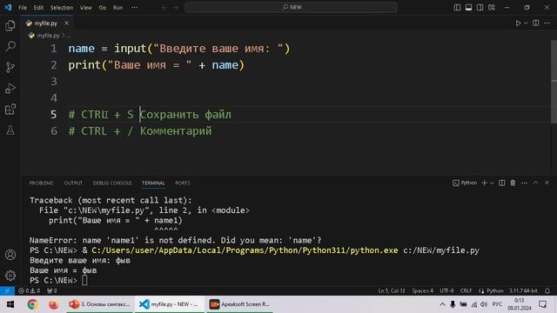Click the VS Code logo icon
The height and width of the screenshot is (313, 557).
pyautogui.click(x=8, y=7)
